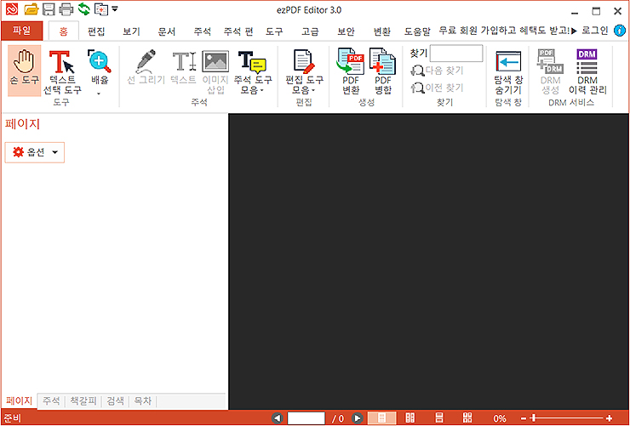Viewport: 630px width, 426px height.
Task: Click the green refresh arrows icon
Action: (83, 9)
